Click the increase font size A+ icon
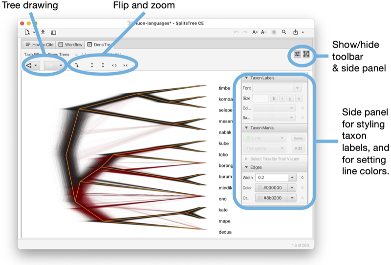 pyautogui.click(x=255, y=32)
